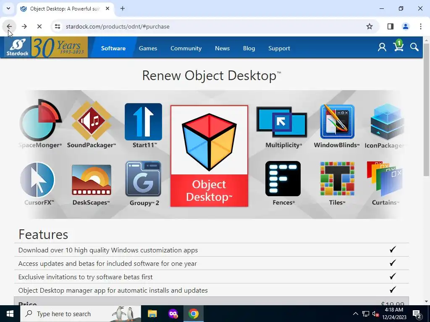Click the 30 Years anniversary banner
Screen dimensions: 430x322
pyautogui.click(x=60, y=47)
